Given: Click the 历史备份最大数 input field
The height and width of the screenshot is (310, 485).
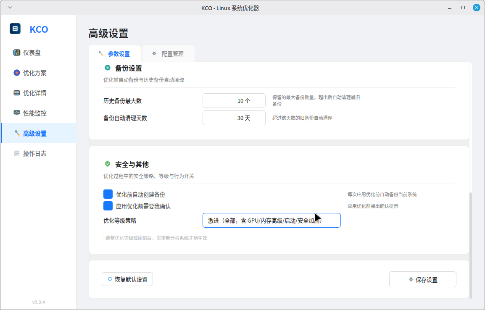Looking at the screenshot, I should point(234,101).
